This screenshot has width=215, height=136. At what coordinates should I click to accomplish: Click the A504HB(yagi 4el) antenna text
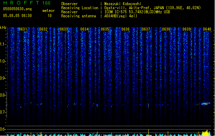[121, 16]
